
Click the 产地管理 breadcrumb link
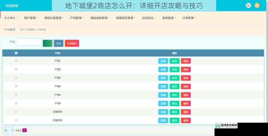coord(30,30)
